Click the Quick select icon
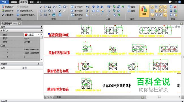The height and width of the screenshot is (102, 184). pyautogui.click(x=3, y=7)
